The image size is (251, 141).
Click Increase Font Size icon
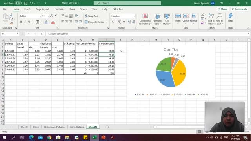coord(51,16)
